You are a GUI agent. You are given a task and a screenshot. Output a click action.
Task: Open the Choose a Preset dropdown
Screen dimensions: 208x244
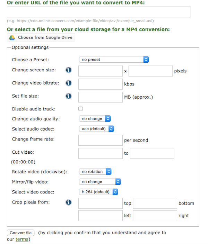[x=114, y=60]
